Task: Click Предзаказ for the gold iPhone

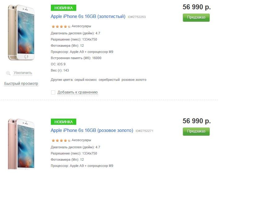Action: [196, 18]
